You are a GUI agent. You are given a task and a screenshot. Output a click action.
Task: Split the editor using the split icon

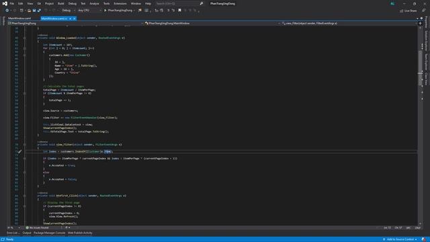[x=420, y=24]
